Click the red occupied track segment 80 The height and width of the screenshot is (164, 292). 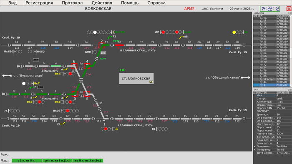tap(119, 45)
